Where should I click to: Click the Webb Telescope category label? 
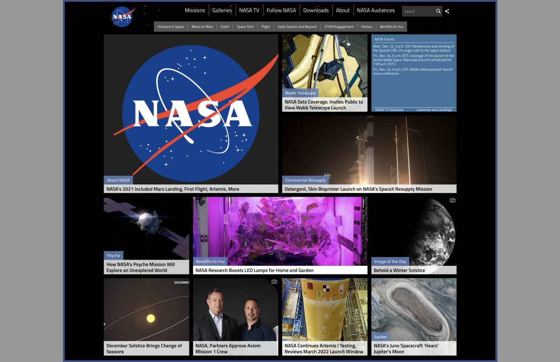click(x=300, y=93)
